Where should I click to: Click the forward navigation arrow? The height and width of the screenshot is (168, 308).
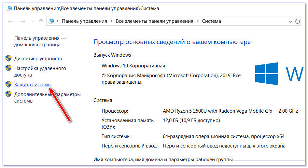[23, 21]
